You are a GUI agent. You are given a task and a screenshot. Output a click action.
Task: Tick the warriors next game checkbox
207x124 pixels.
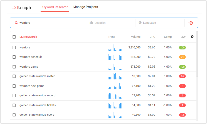(x=14, y=86)
